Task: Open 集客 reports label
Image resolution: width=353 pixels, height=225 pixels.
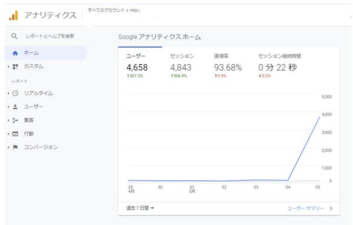Action: click(x=29, y=120)
